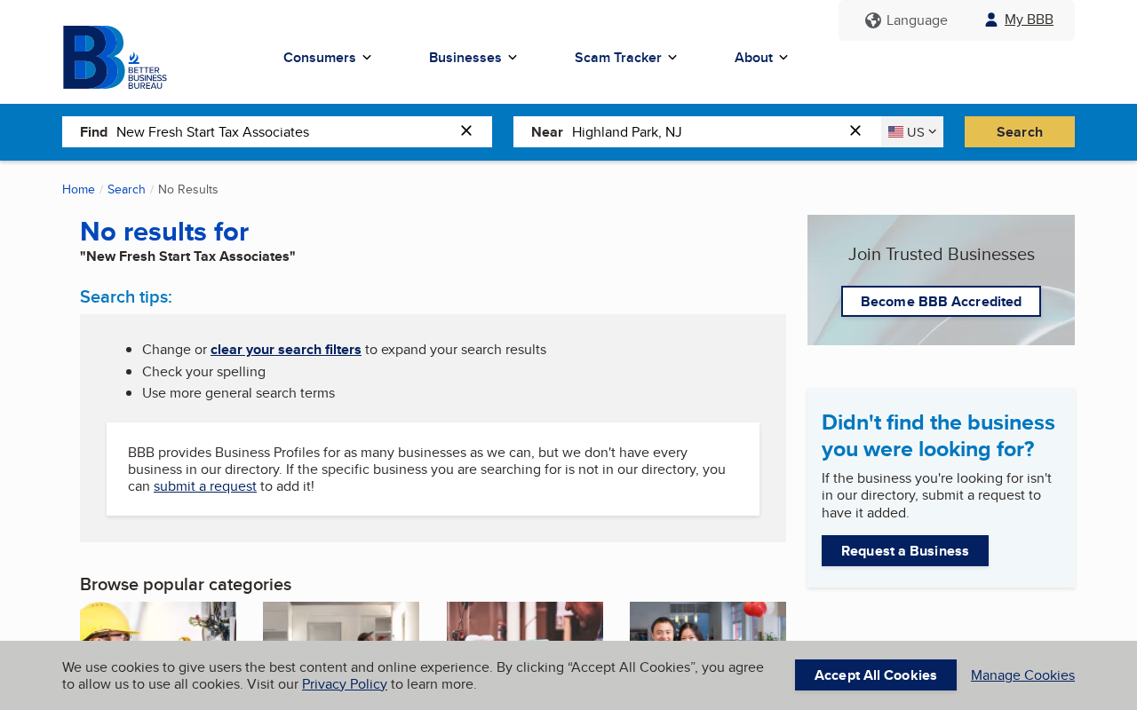Clear the Near location field with its X

click(x=855, y=130)
